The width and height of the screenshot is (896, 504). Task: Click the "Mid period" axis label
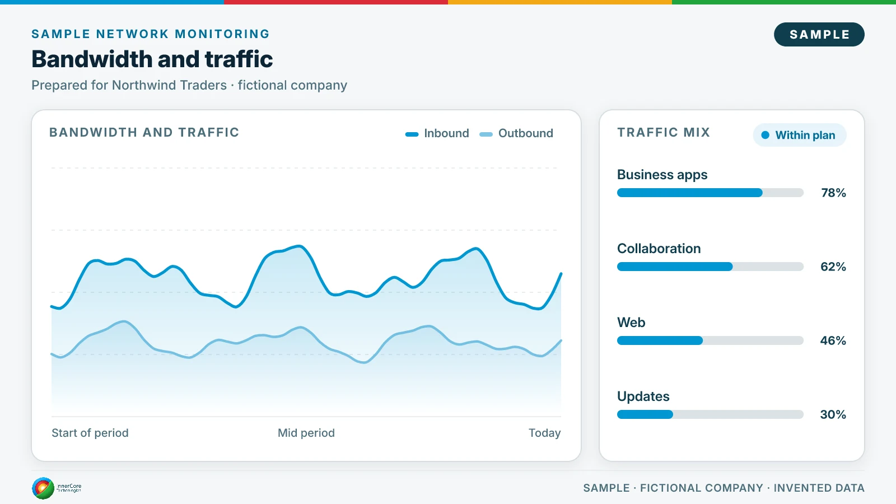click(x=306, y=433)
